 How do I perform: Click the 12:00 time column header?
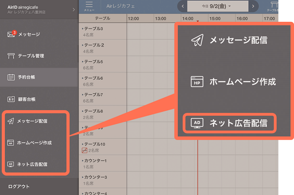133,18
